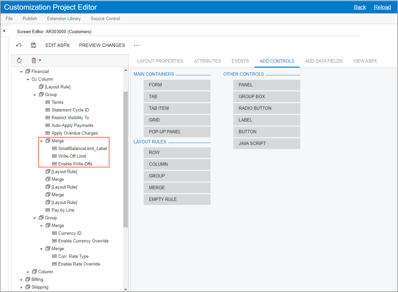Click the folder icon beside Column node
The height and width of the screenshot is (292, 398).
[x=34, y=79]
